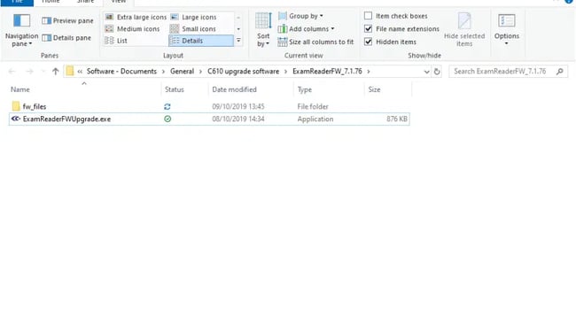Expand the layout gallery More arrow
This screenshot has width=576, height=323.
pos(238,41)
